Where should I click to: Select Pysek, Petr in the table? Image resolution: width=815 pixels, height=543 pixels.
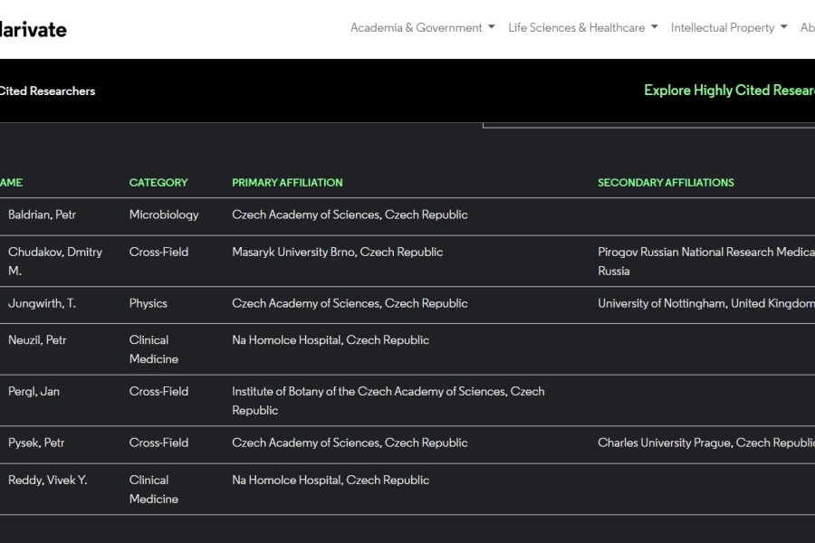click(36, 443)
